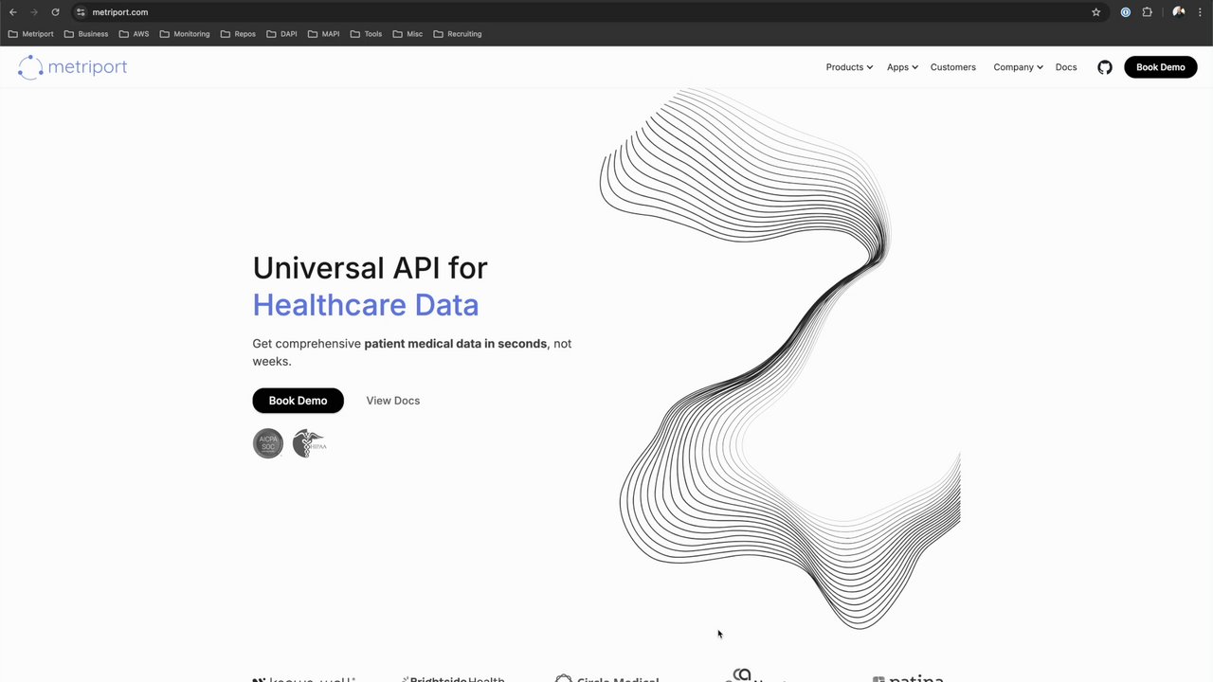Click the site information icon in address bar
Screen dimensions: 1213x682
tap(81, 12)
